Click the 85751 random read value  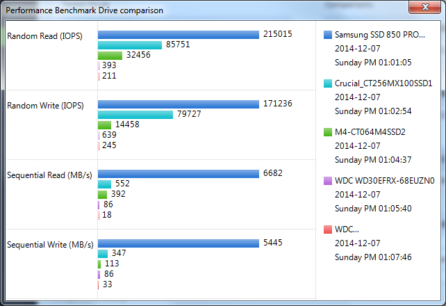click(x=178, y=45)
